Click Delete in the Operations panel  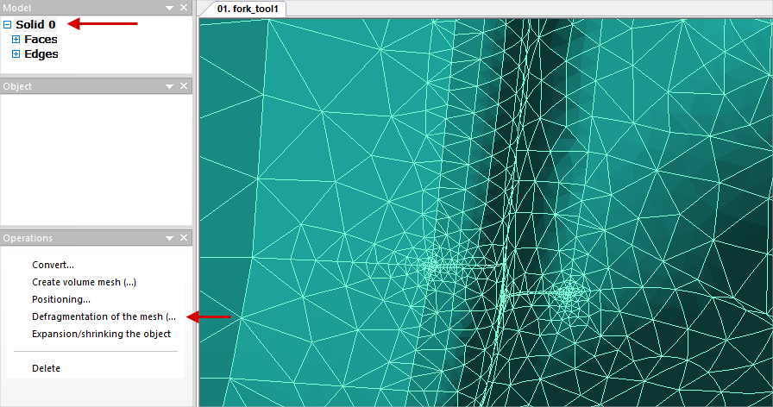click(x=46, y=368)
